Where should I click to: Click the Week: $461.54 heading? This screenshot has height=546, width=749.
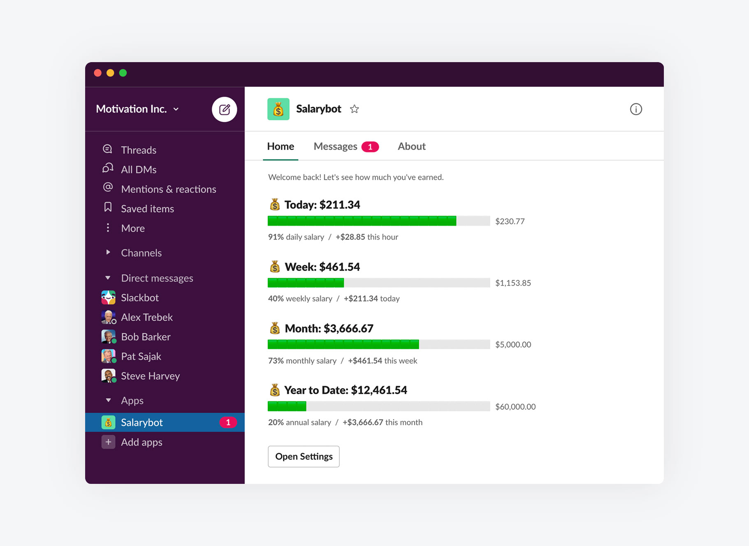[x=322, y=267]
